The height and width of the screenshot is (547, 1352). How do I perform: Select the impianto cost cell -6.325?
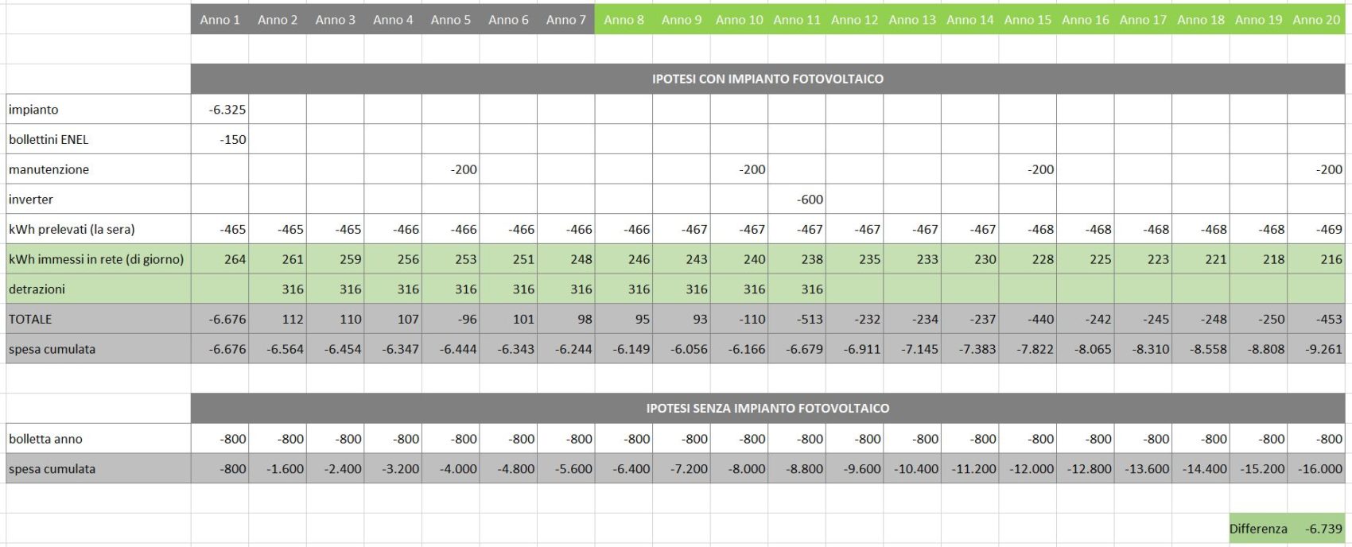coord(220,109)
